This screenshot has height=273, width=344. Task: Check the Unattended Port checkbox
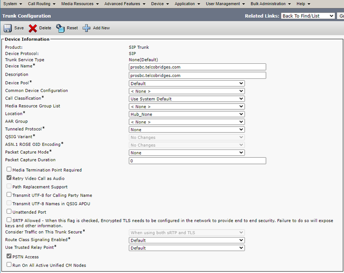(x=9, y=211)
